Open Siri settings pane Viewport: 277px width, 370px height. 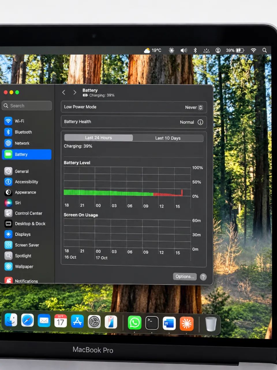click(27, 203)
